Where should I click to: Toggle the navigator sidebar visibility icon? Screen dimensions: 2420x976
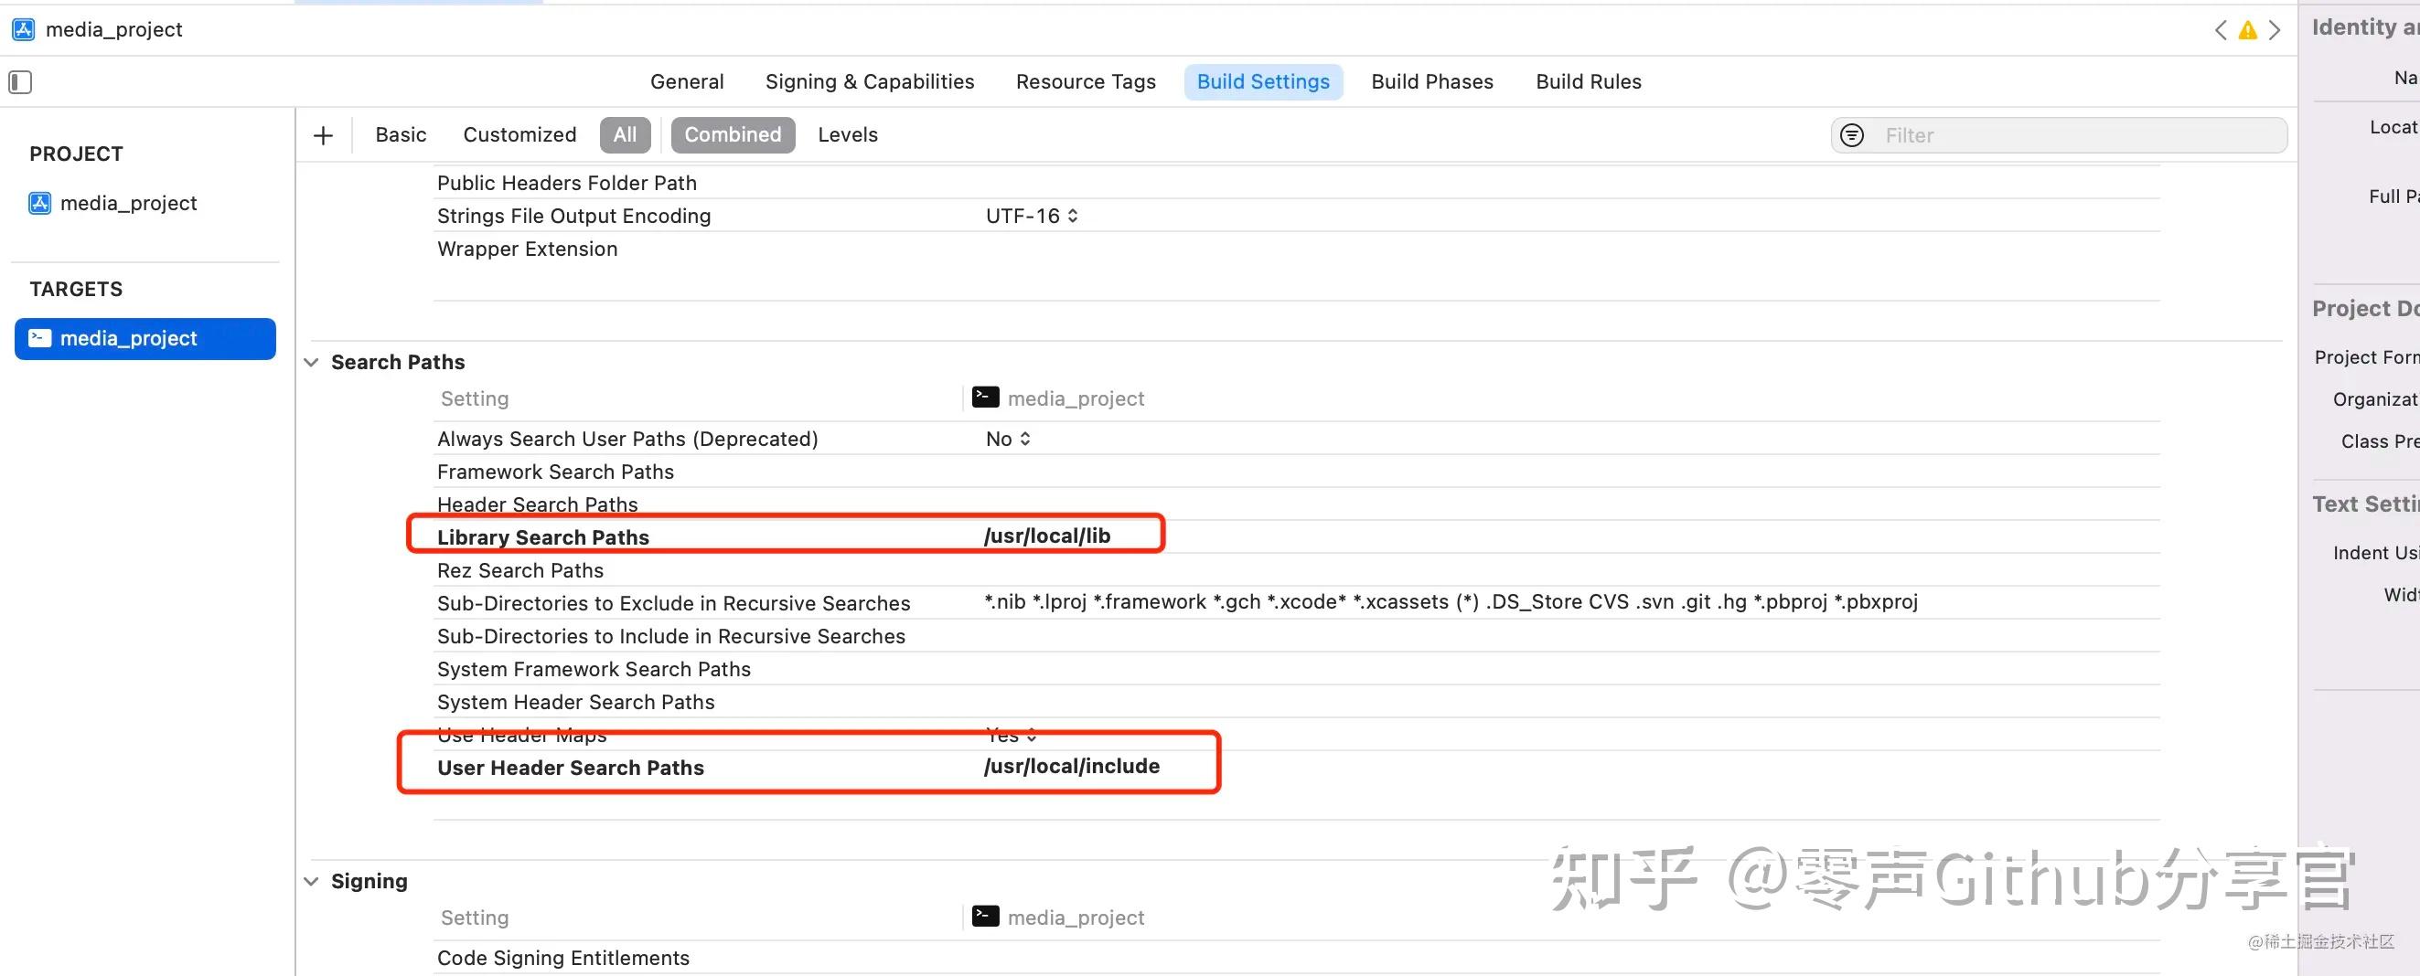(x=20, y=81)
